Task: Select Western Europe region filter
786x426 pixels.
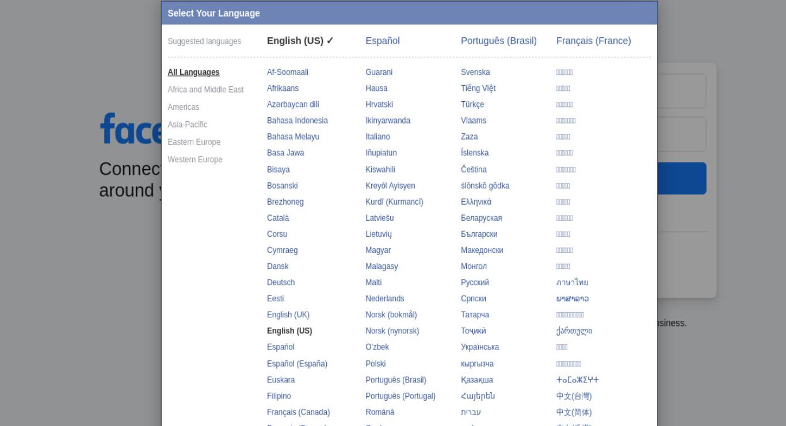Action: pyautogui.click(x=194, y=159)
